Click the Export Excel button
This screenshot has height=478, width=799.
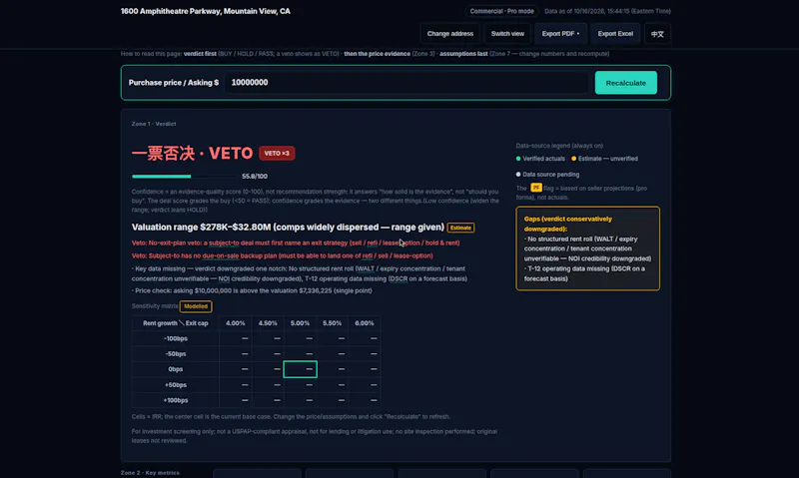615,34
